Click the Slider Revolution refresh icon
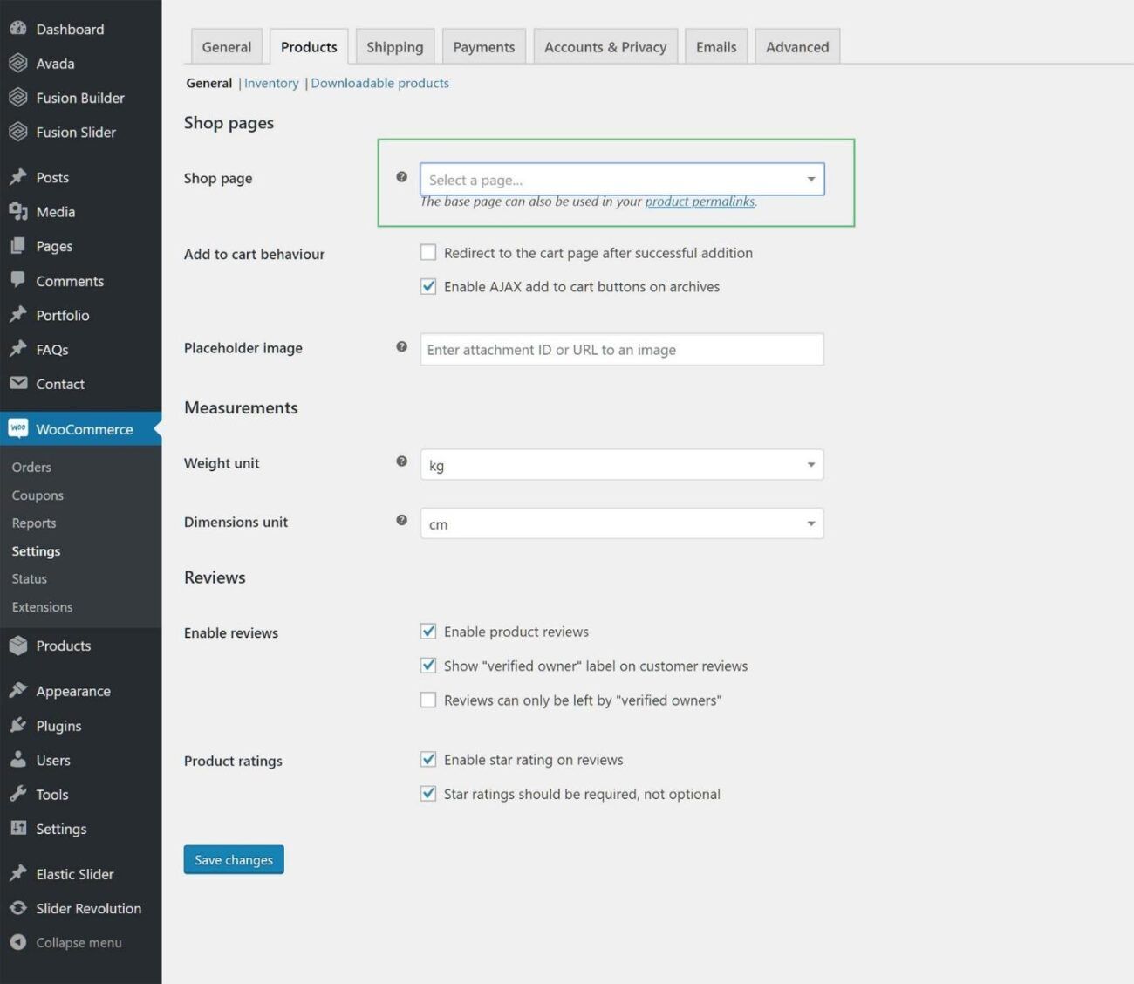1134x984 pixels. [x=18, y=908]
